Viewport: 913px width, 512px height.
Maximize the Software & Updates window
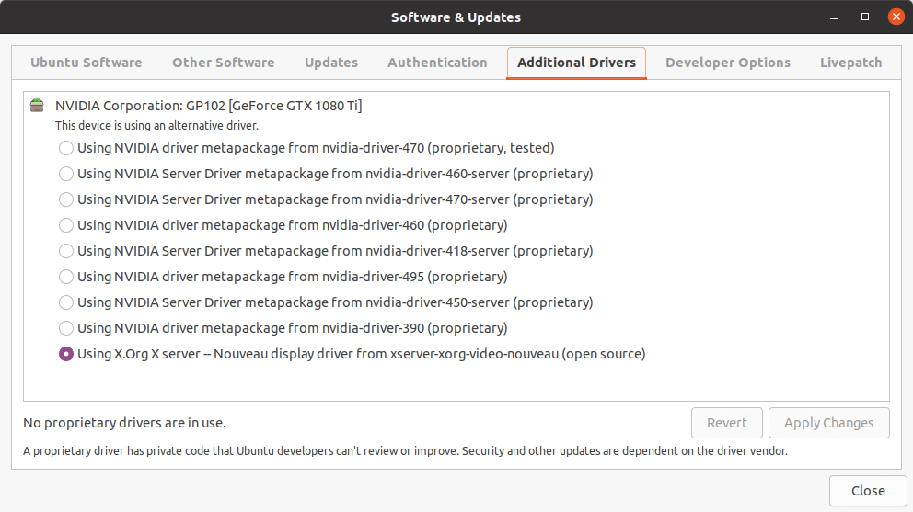click(865, 17)
